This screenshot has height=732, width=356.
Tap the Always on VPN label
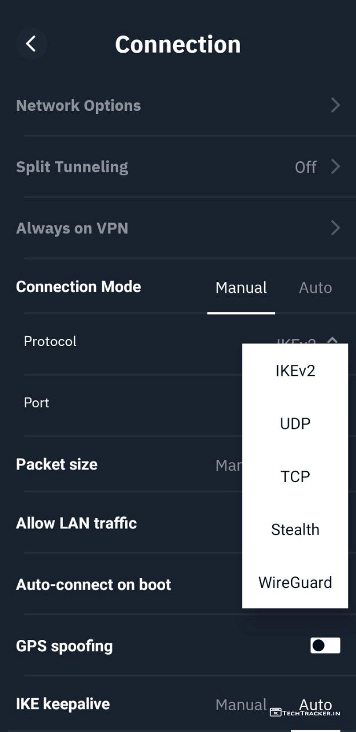pos(72,228)
